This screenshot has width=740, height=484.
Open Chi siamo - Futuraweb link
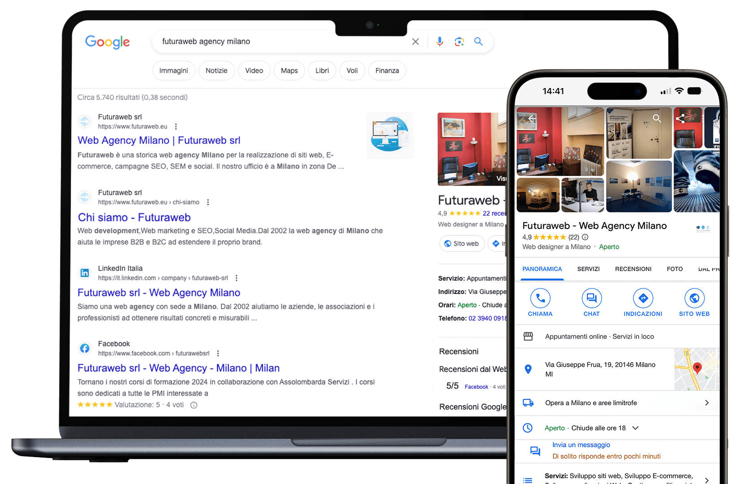134,217
